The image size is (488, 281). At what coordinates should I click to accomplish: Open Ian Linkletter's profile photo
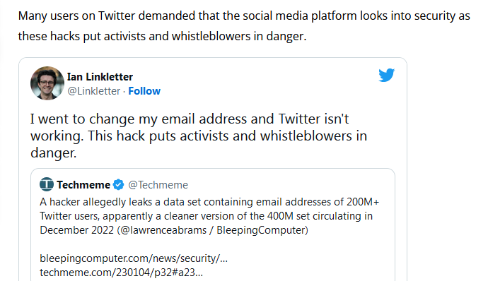(x=47, y=83)
